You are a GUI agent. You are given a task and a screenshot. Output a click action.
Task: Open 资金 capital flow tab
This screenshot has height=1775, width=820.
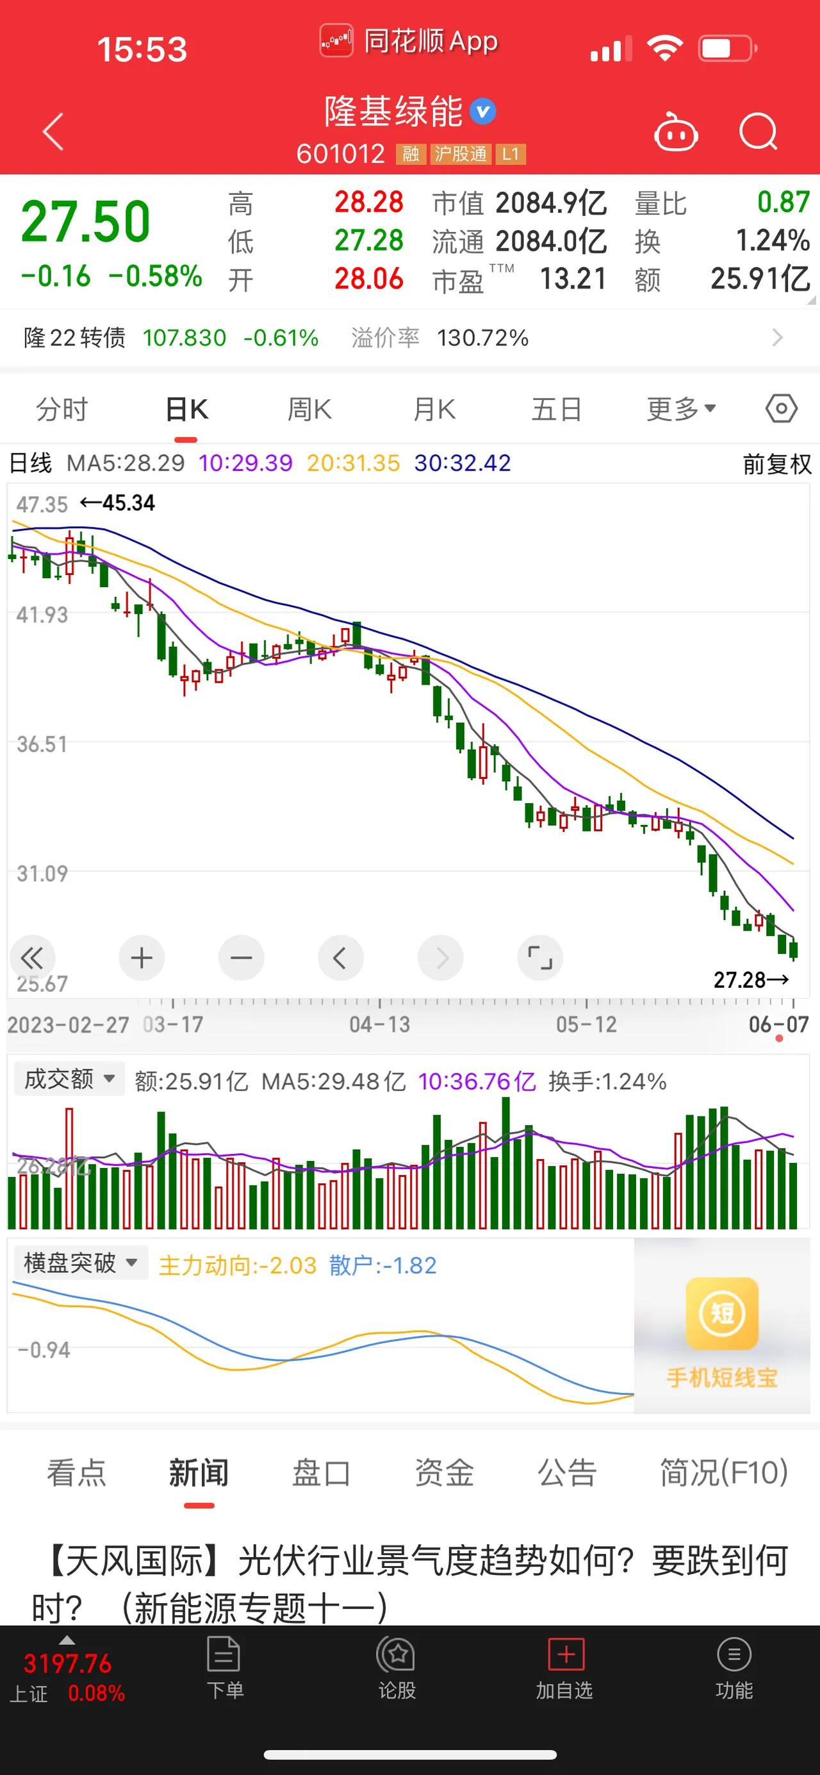point(444,1473)
